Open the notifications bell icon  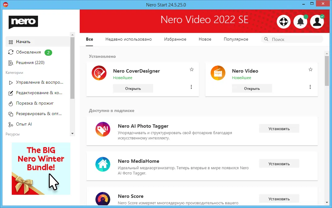pyautogui.click(x=300, y=22)
